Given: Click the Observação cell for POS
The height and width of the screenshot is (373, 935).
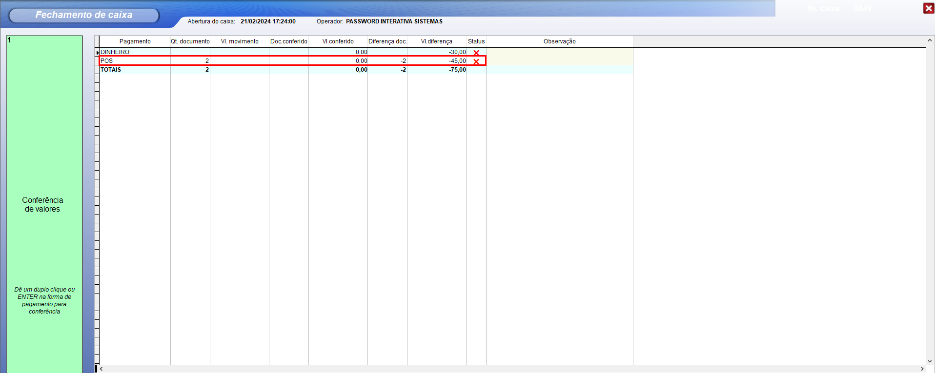Looking at the screenshot, I should coord(560,61).
